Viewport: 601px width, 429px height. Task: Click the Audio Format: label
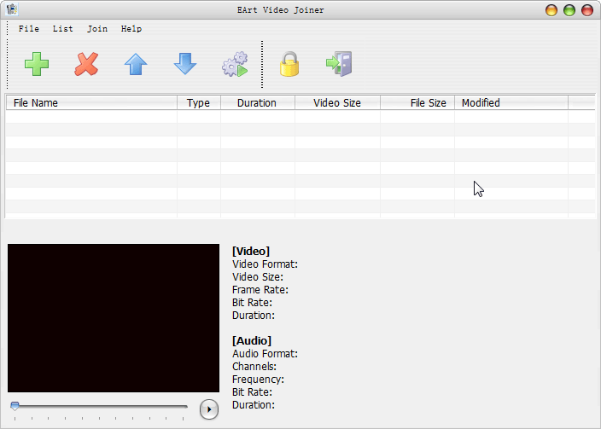tap(265, 354)
